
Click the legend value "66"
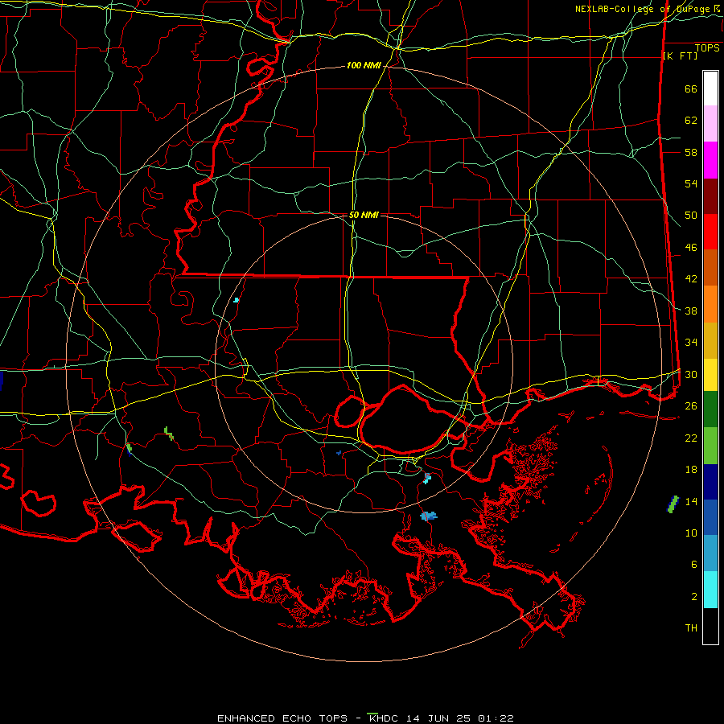[691, 89]
